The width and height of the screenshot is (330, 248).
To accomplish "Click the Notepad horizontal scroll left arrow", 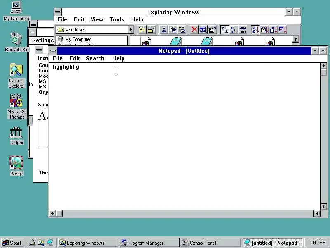I will (53, 213).
